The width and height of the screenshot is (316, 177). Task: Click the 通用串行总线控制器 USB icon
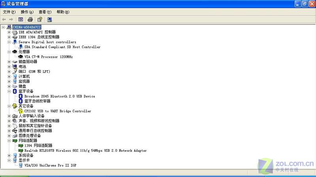(x=15, y=131)
